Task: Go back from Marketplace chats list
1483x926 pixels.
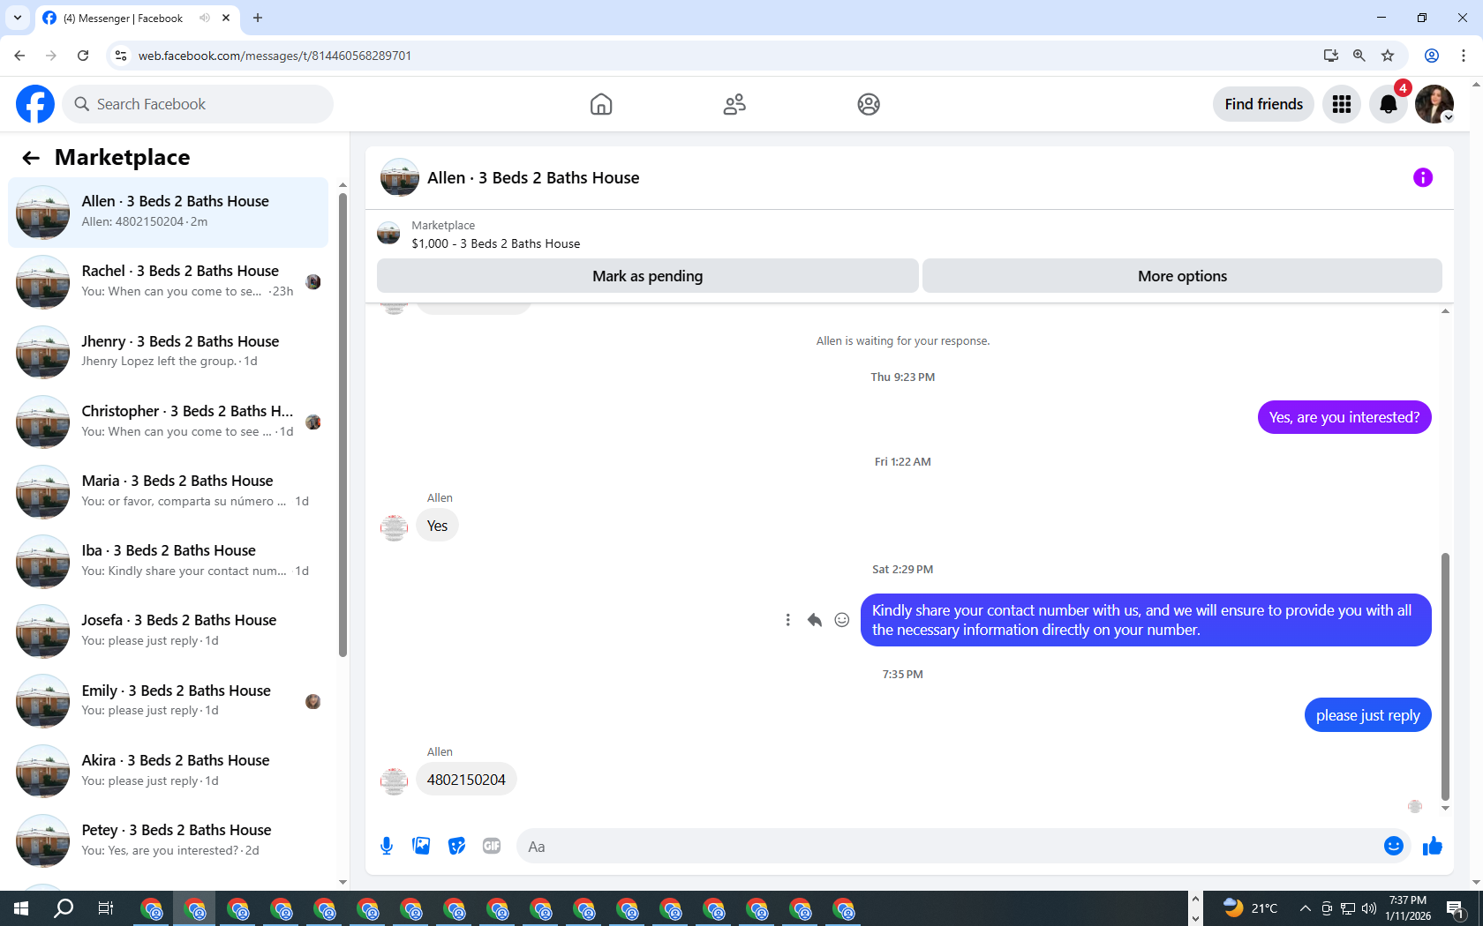Action: (x=31, y=158)
